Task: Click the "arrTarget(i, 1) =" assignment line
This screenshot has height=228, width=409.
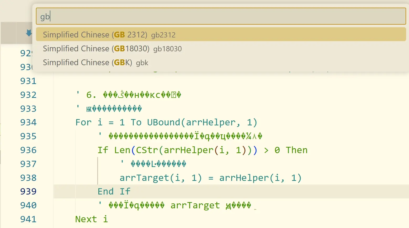Action: click(x=210, y=178)
